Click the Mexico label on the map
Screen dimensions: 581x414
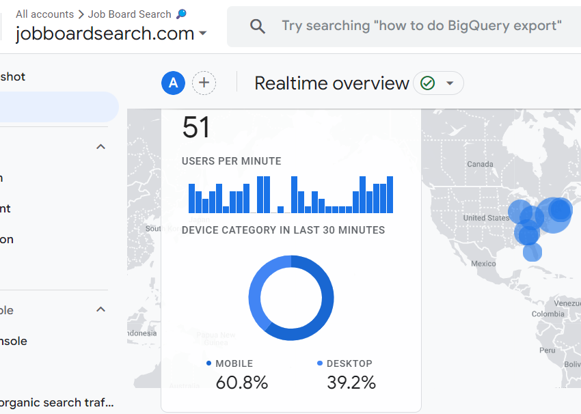pyautogui.click(x=483, y=264)
